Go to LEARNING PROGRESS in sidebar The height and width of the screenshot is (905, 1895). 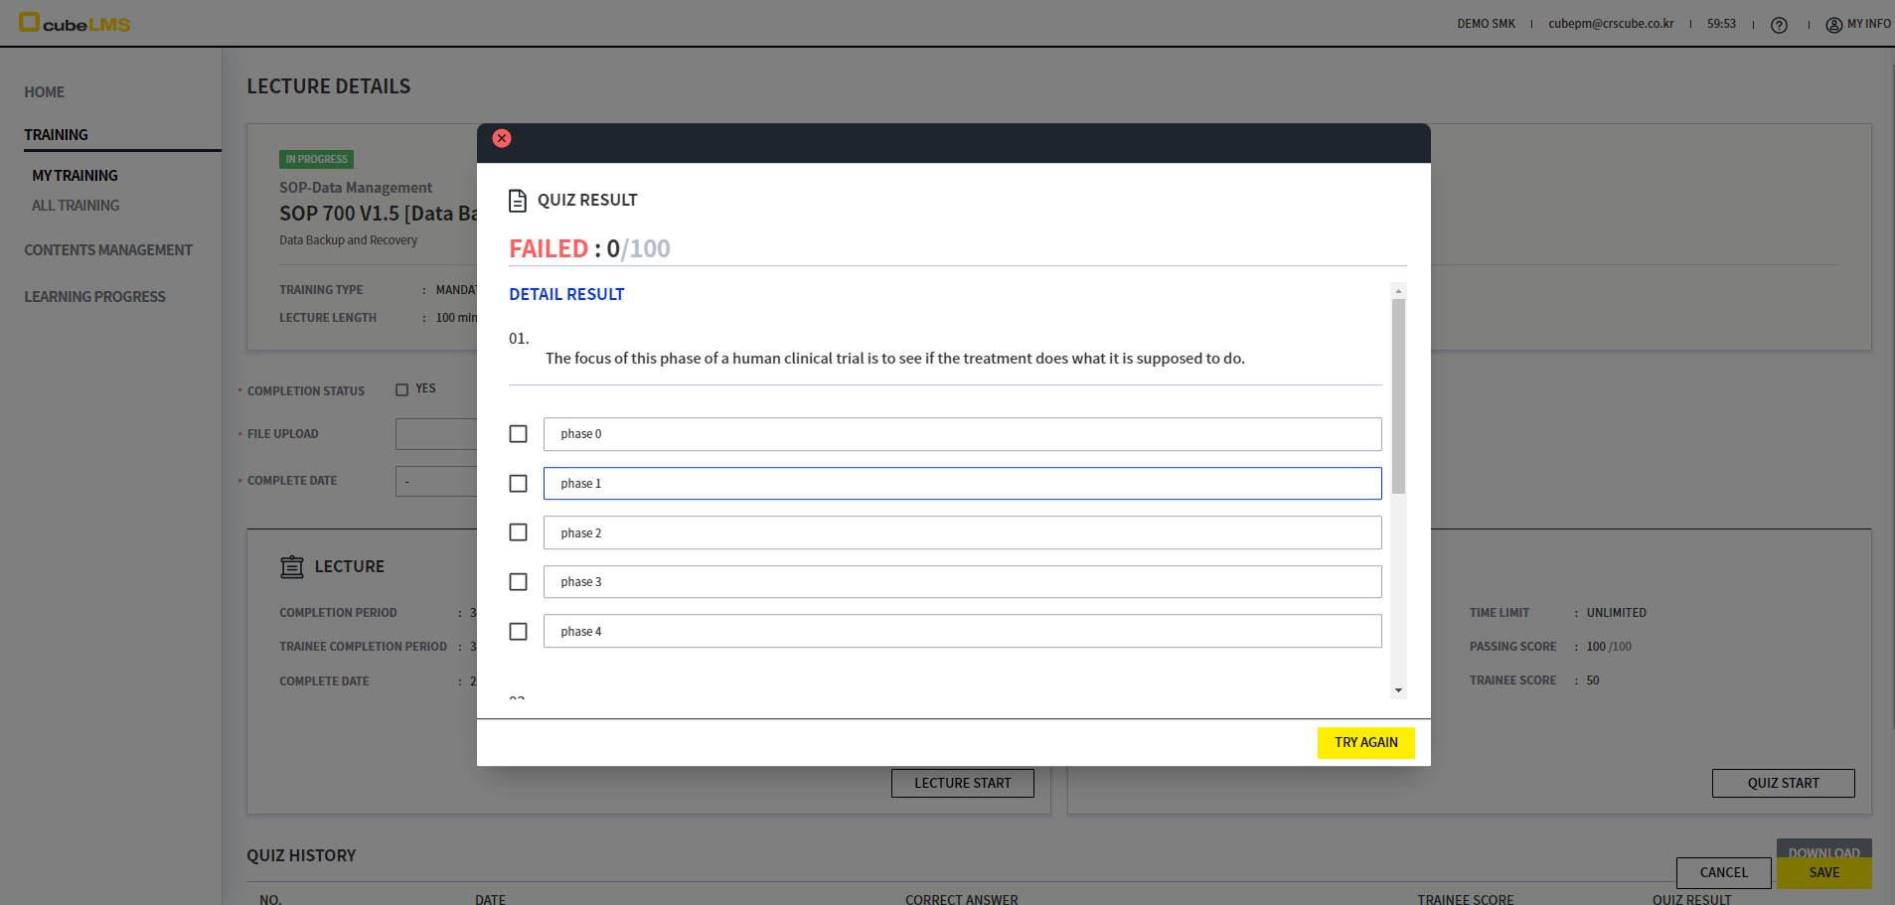[x=94, y=297]
